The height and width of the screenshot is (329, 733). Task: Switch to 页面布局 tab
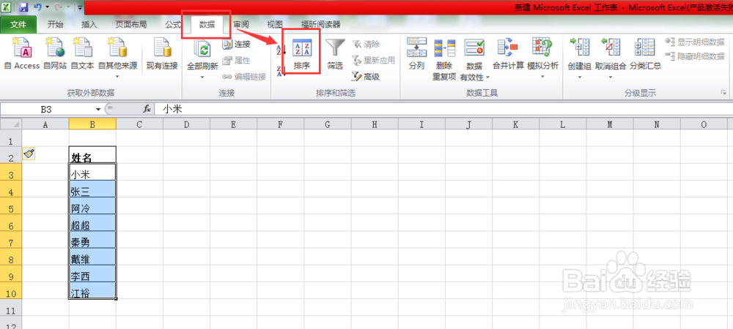131,25
